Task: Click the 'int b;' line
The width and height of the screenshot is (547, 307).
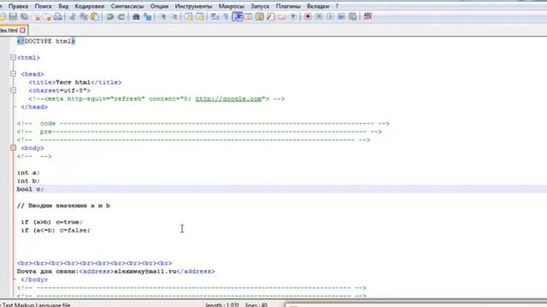Action: pos(28,181)
